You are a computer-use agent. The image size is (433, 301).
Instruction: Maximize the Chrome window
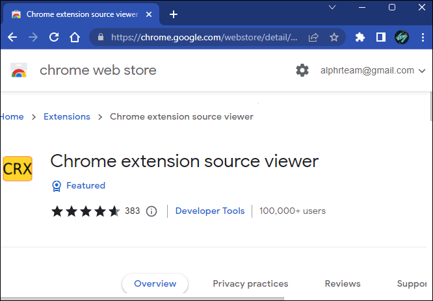392,7
